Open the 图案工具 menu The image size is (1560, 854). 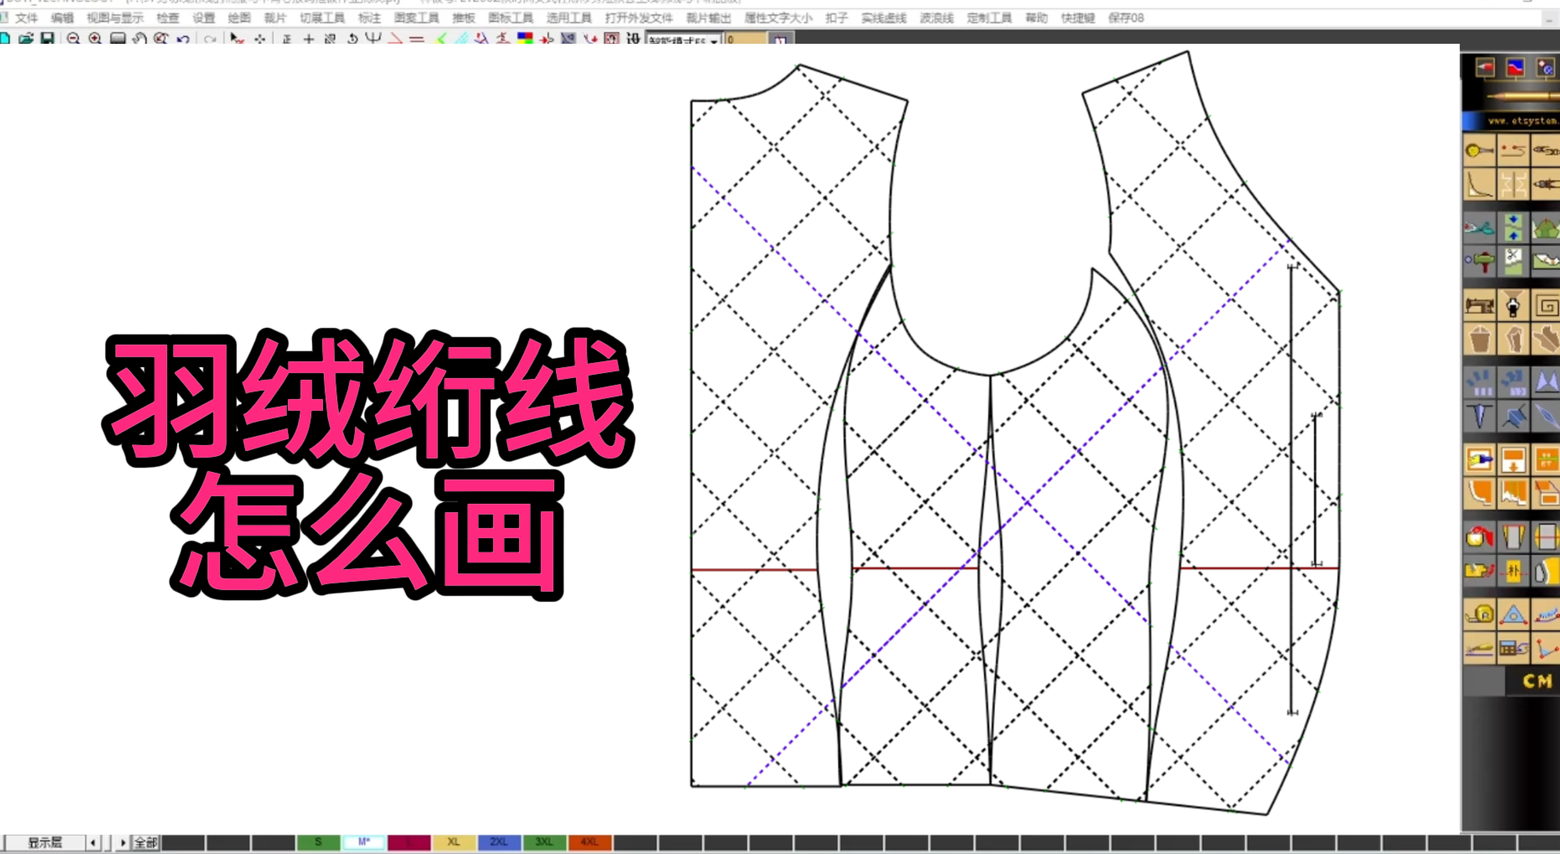(417, 18)
